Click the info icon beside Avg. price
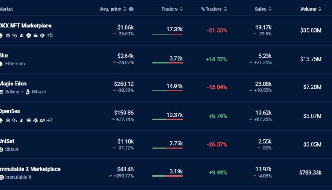 [131, 9]
